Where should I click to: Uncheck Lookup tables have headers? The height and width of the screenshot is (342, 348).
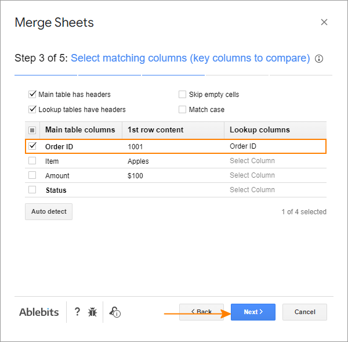(32, 109)
